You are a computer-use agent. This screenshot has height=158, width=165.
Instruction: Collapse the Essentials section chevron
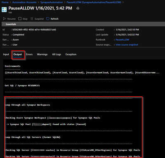tap(4, 24)
